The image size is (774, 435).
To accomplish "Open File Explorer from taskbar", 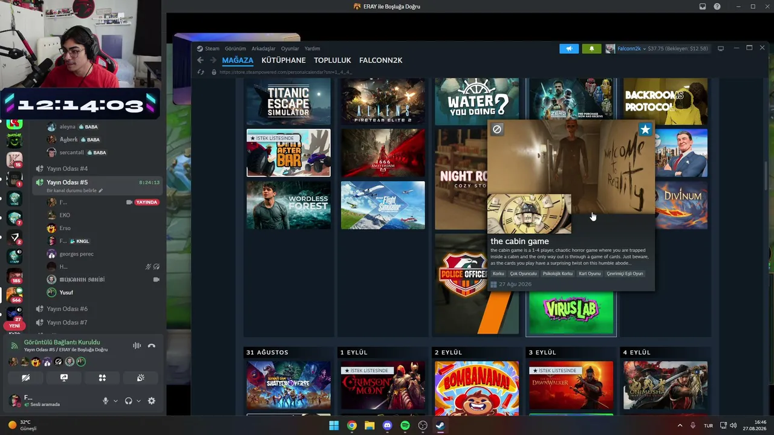I will 369,425.
